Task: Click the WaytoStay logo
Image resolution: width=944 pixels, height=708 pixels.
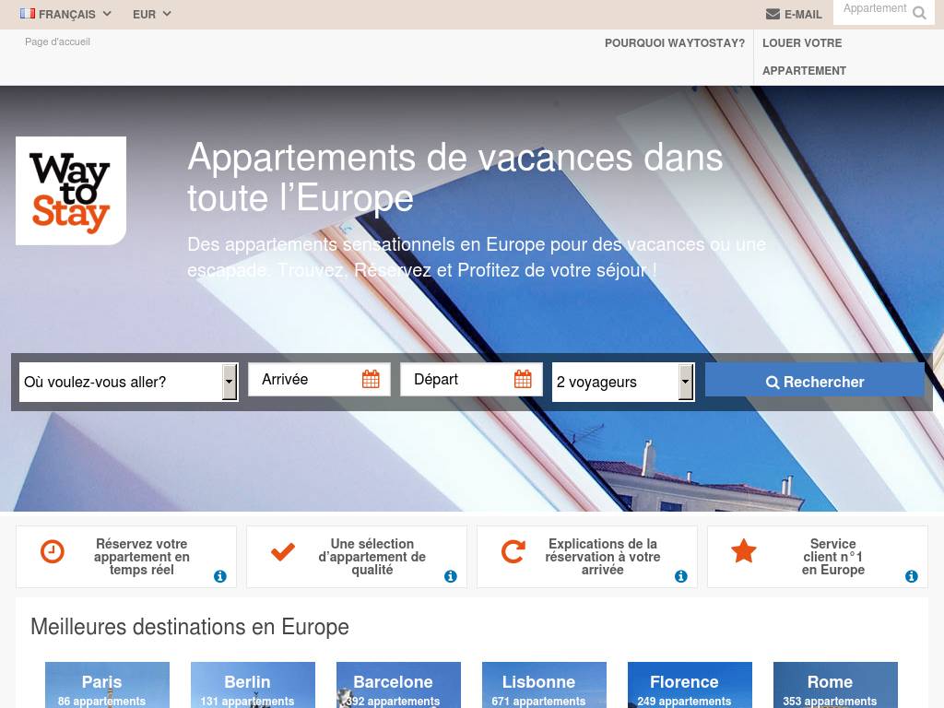Action: [71, 191]
